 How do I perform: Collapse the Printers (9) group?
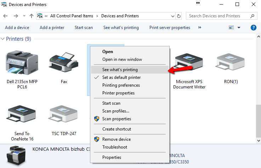[x=3, y=39]
